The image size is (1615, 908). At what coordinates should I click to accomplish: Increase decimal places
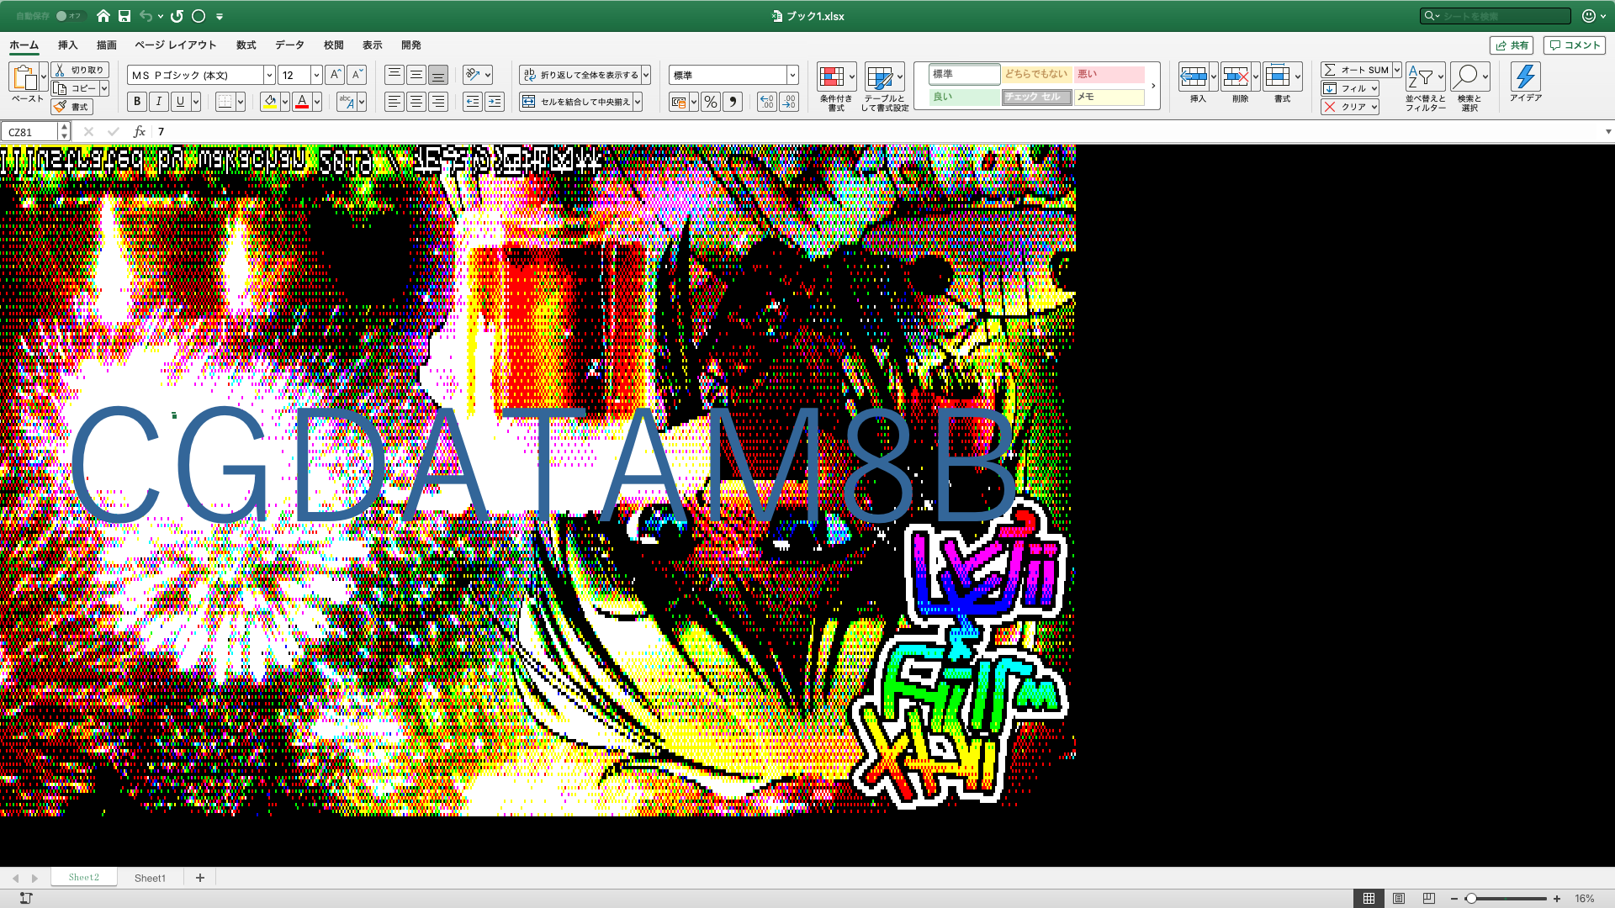tap(766, 102)
